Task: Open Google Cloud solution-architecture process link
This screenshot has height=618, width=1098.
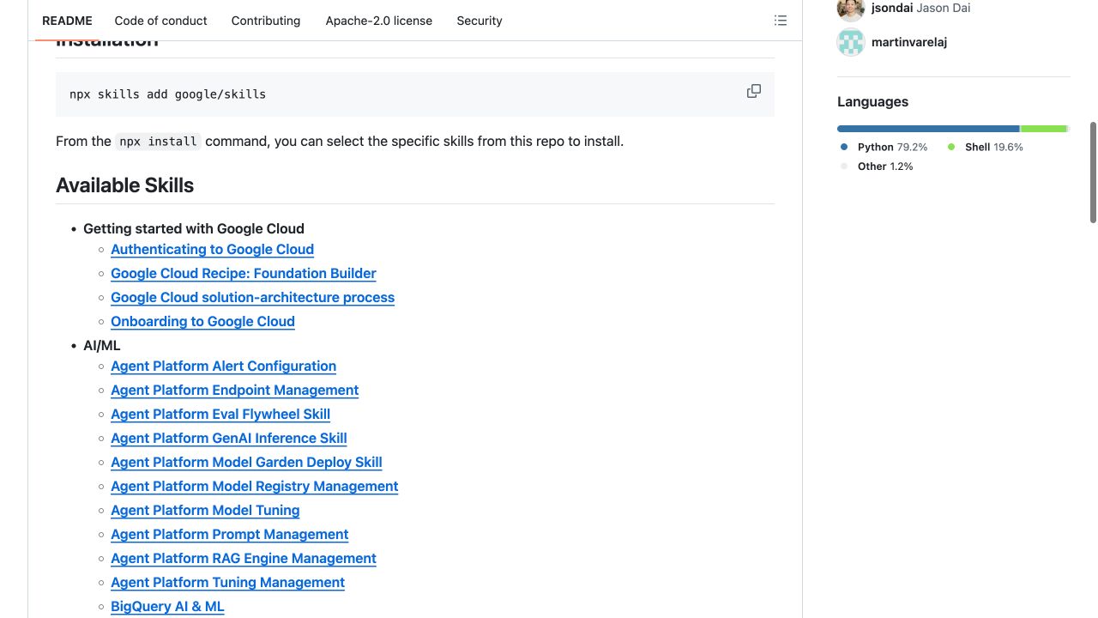Action: [x=252, y=297]
